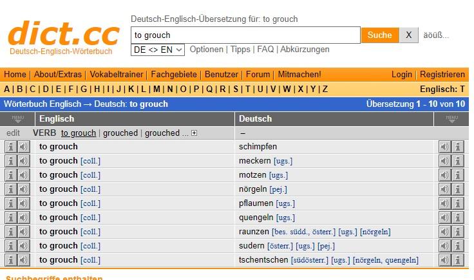Select letter M in alphabet index
The image size is (474, 280).
[x=156, y=89]
